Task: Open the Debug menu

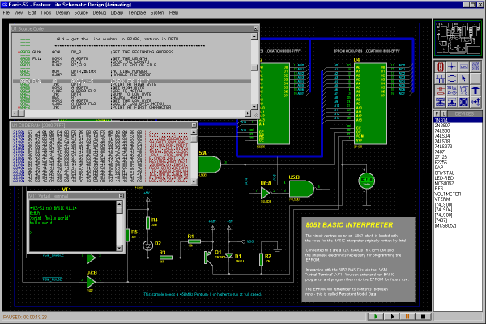Action: [100, 13]
